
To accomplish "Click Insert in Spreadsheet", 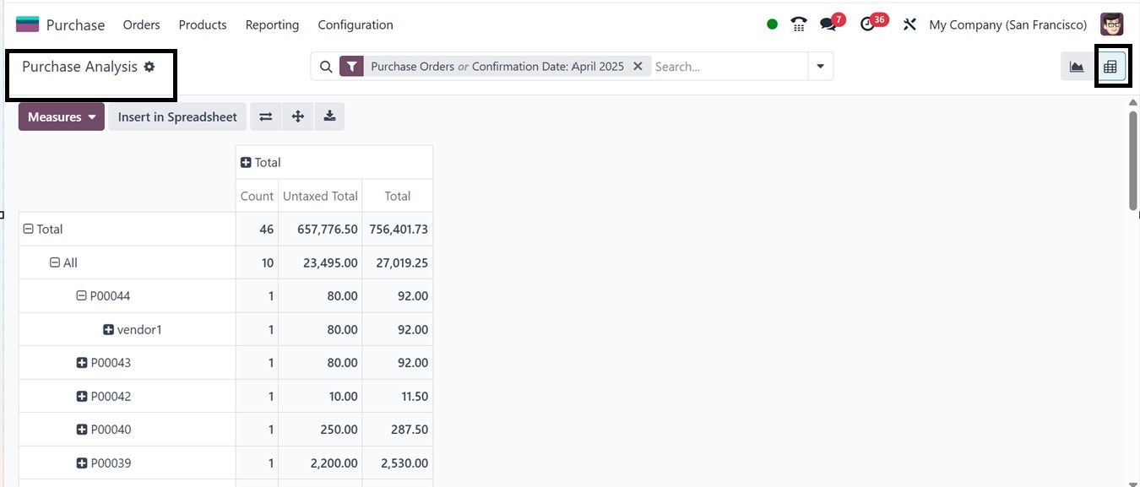I will click(x=176, y=116).
